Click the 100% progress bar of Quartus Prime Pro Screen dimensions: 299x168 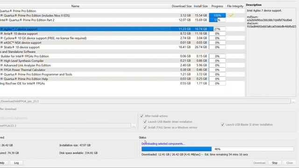pos(217,15)
